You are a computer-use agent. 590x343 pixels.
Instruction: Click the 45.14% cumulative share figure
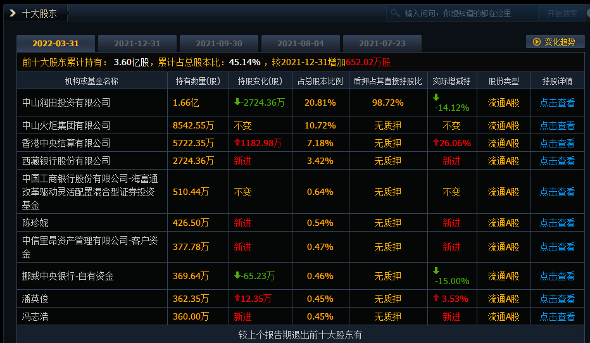pos(244,62)
